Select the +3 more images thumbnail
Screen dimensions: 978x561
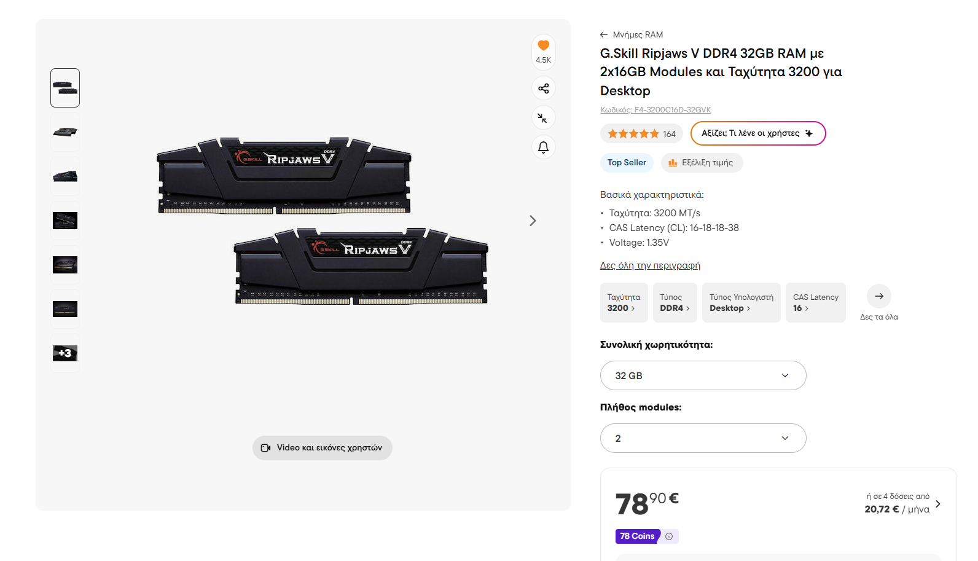[65, 353]
